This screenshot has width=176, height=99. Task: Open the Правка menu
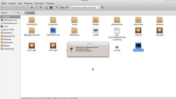click(12, 3)
